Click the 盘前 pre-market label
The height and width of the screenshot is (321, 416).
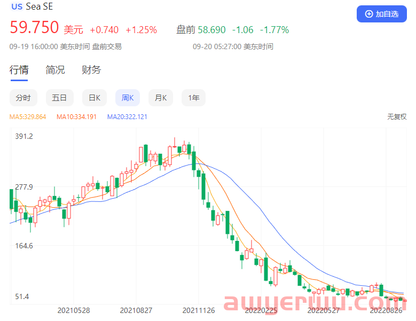click(186, 30)
